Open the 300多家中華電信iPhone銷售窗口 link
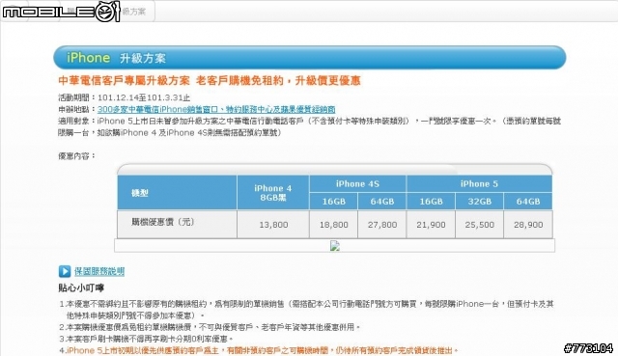618x356 pixels. [216, 109]
